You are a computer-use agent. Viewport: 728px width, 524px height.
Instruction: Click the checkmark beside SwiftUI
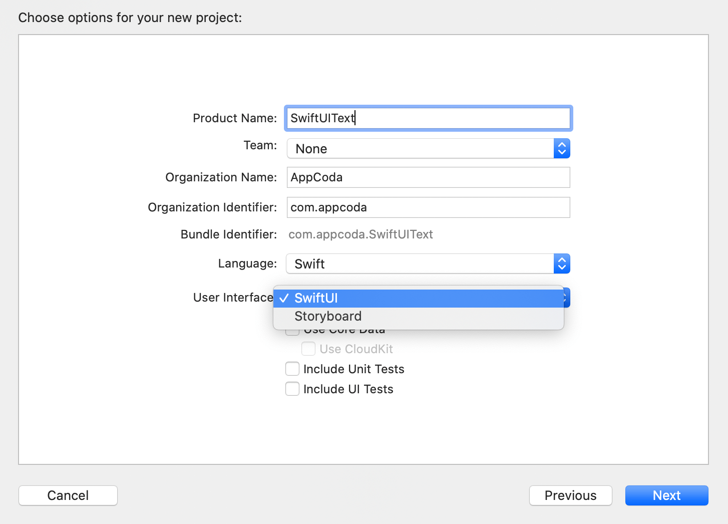tap(284, 299)
